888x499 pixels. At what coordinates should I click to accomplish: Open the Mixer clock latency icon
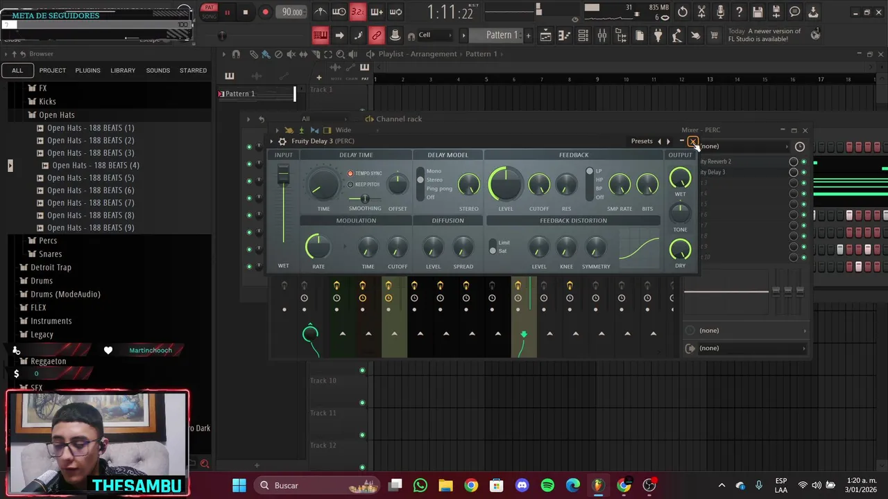(x=799, y=146)
